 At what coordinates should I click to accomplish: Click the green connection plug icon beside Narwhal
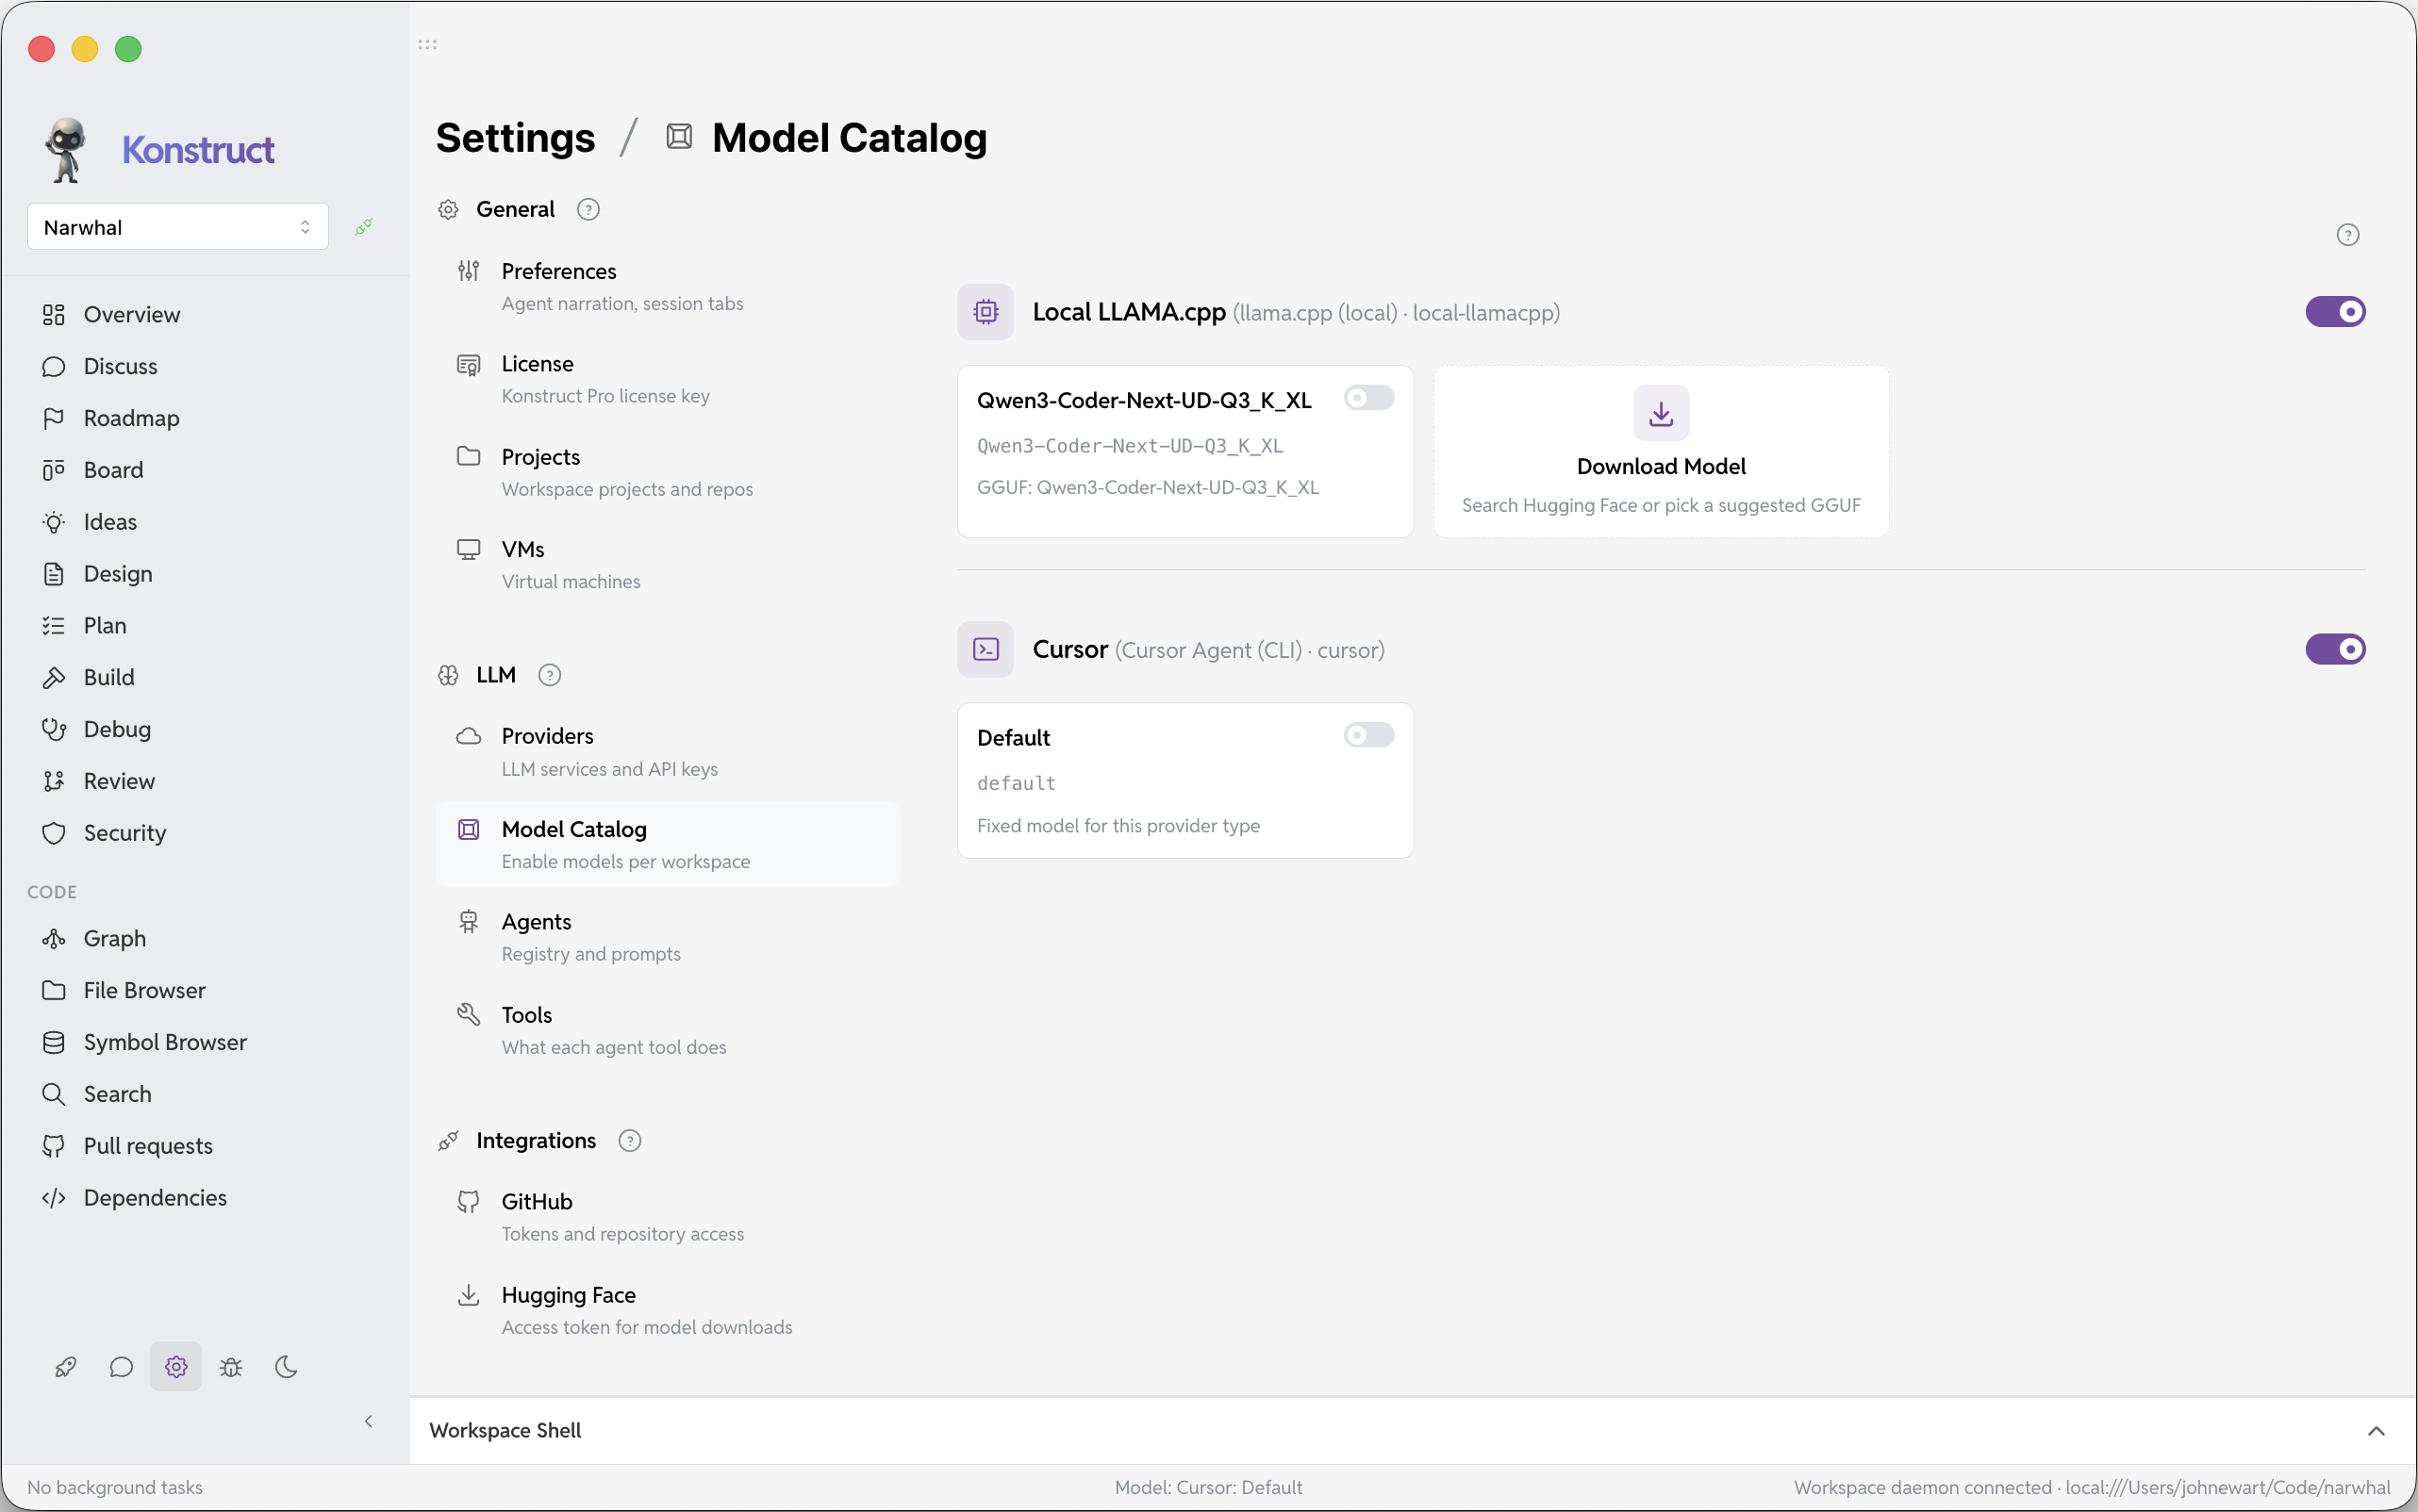point(363,227)
